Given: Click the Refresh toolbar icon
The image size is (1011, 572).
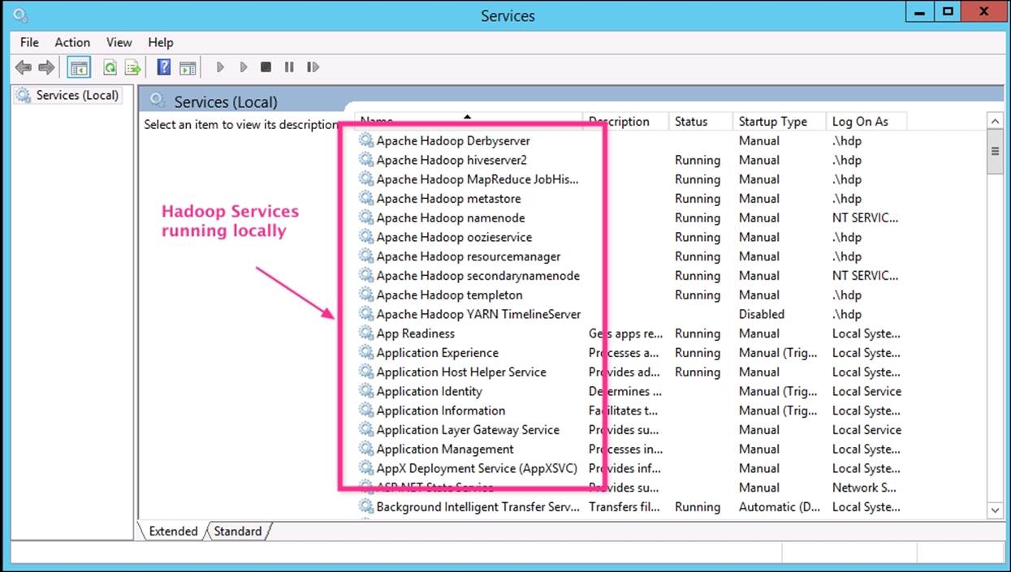Looking at the screenshot, I should point(110,67).
